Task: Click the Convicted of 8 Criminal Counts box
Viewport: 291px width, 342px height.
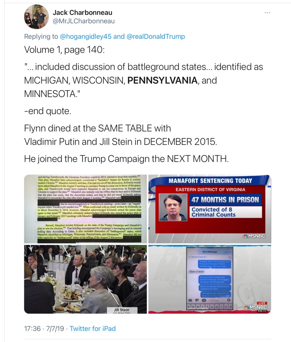Action: (226, 212)
